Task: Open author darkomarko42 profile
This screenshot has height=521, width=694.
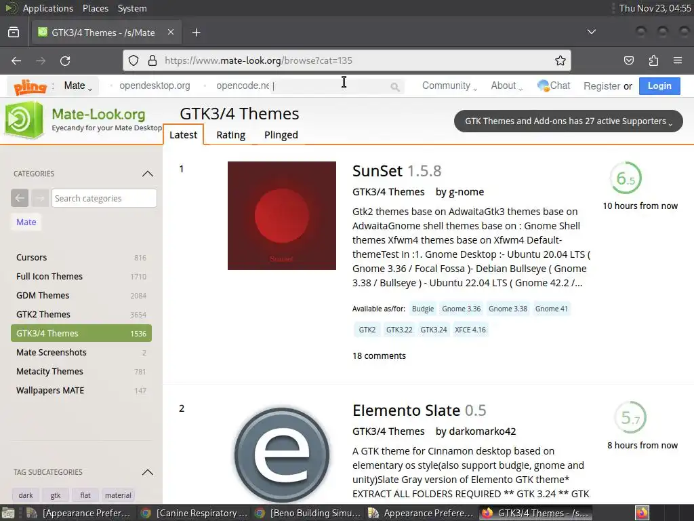Action: 482,431
